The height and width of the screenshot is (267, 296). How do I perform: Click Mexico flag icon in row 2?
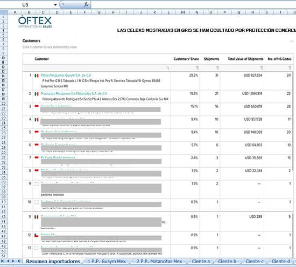pyautogui.click(x=37, y=94)
